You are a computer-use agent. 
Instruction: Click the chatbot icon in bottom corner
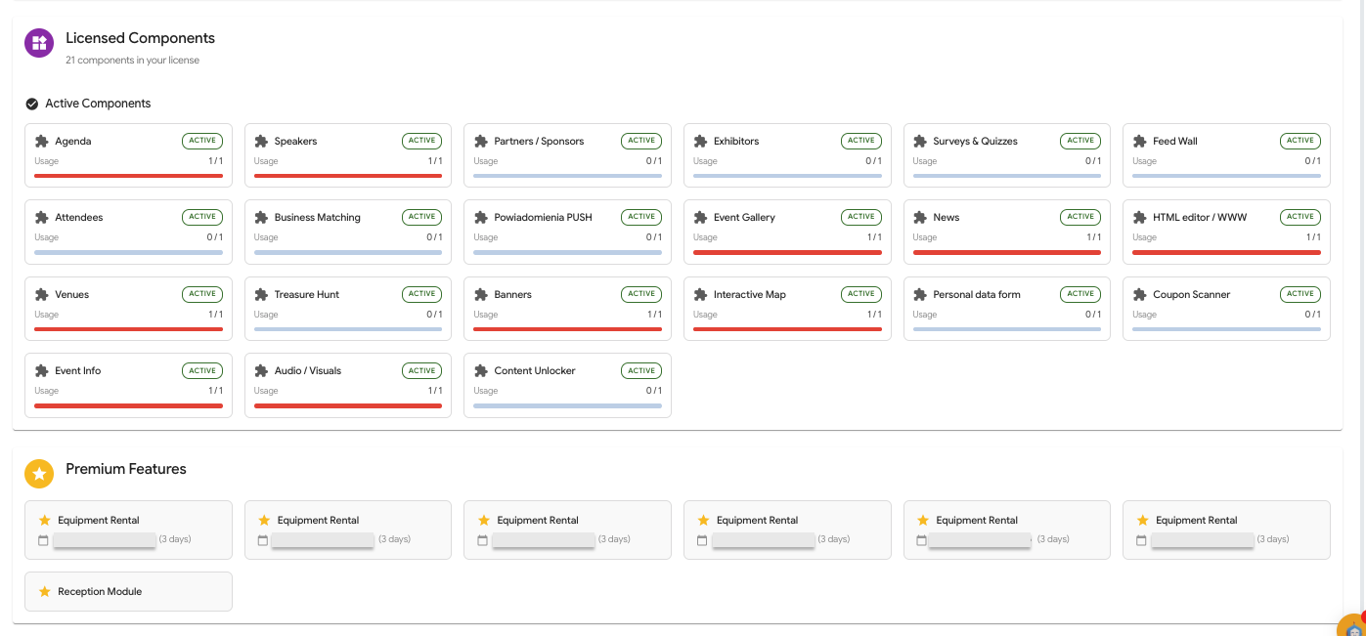tap(1352, 627)
